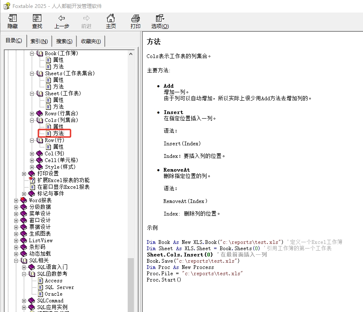
Task: Click the 票据设计 book icon
Action: coord(24,227)
